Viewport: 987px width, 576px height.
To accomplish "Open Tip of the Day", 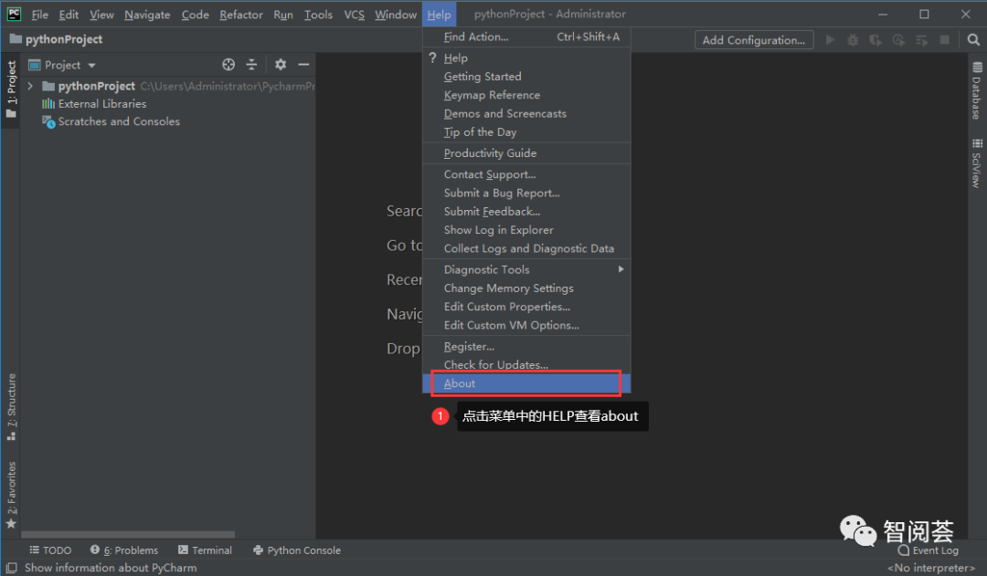I will pyautogui.click(x=526, y=132).
